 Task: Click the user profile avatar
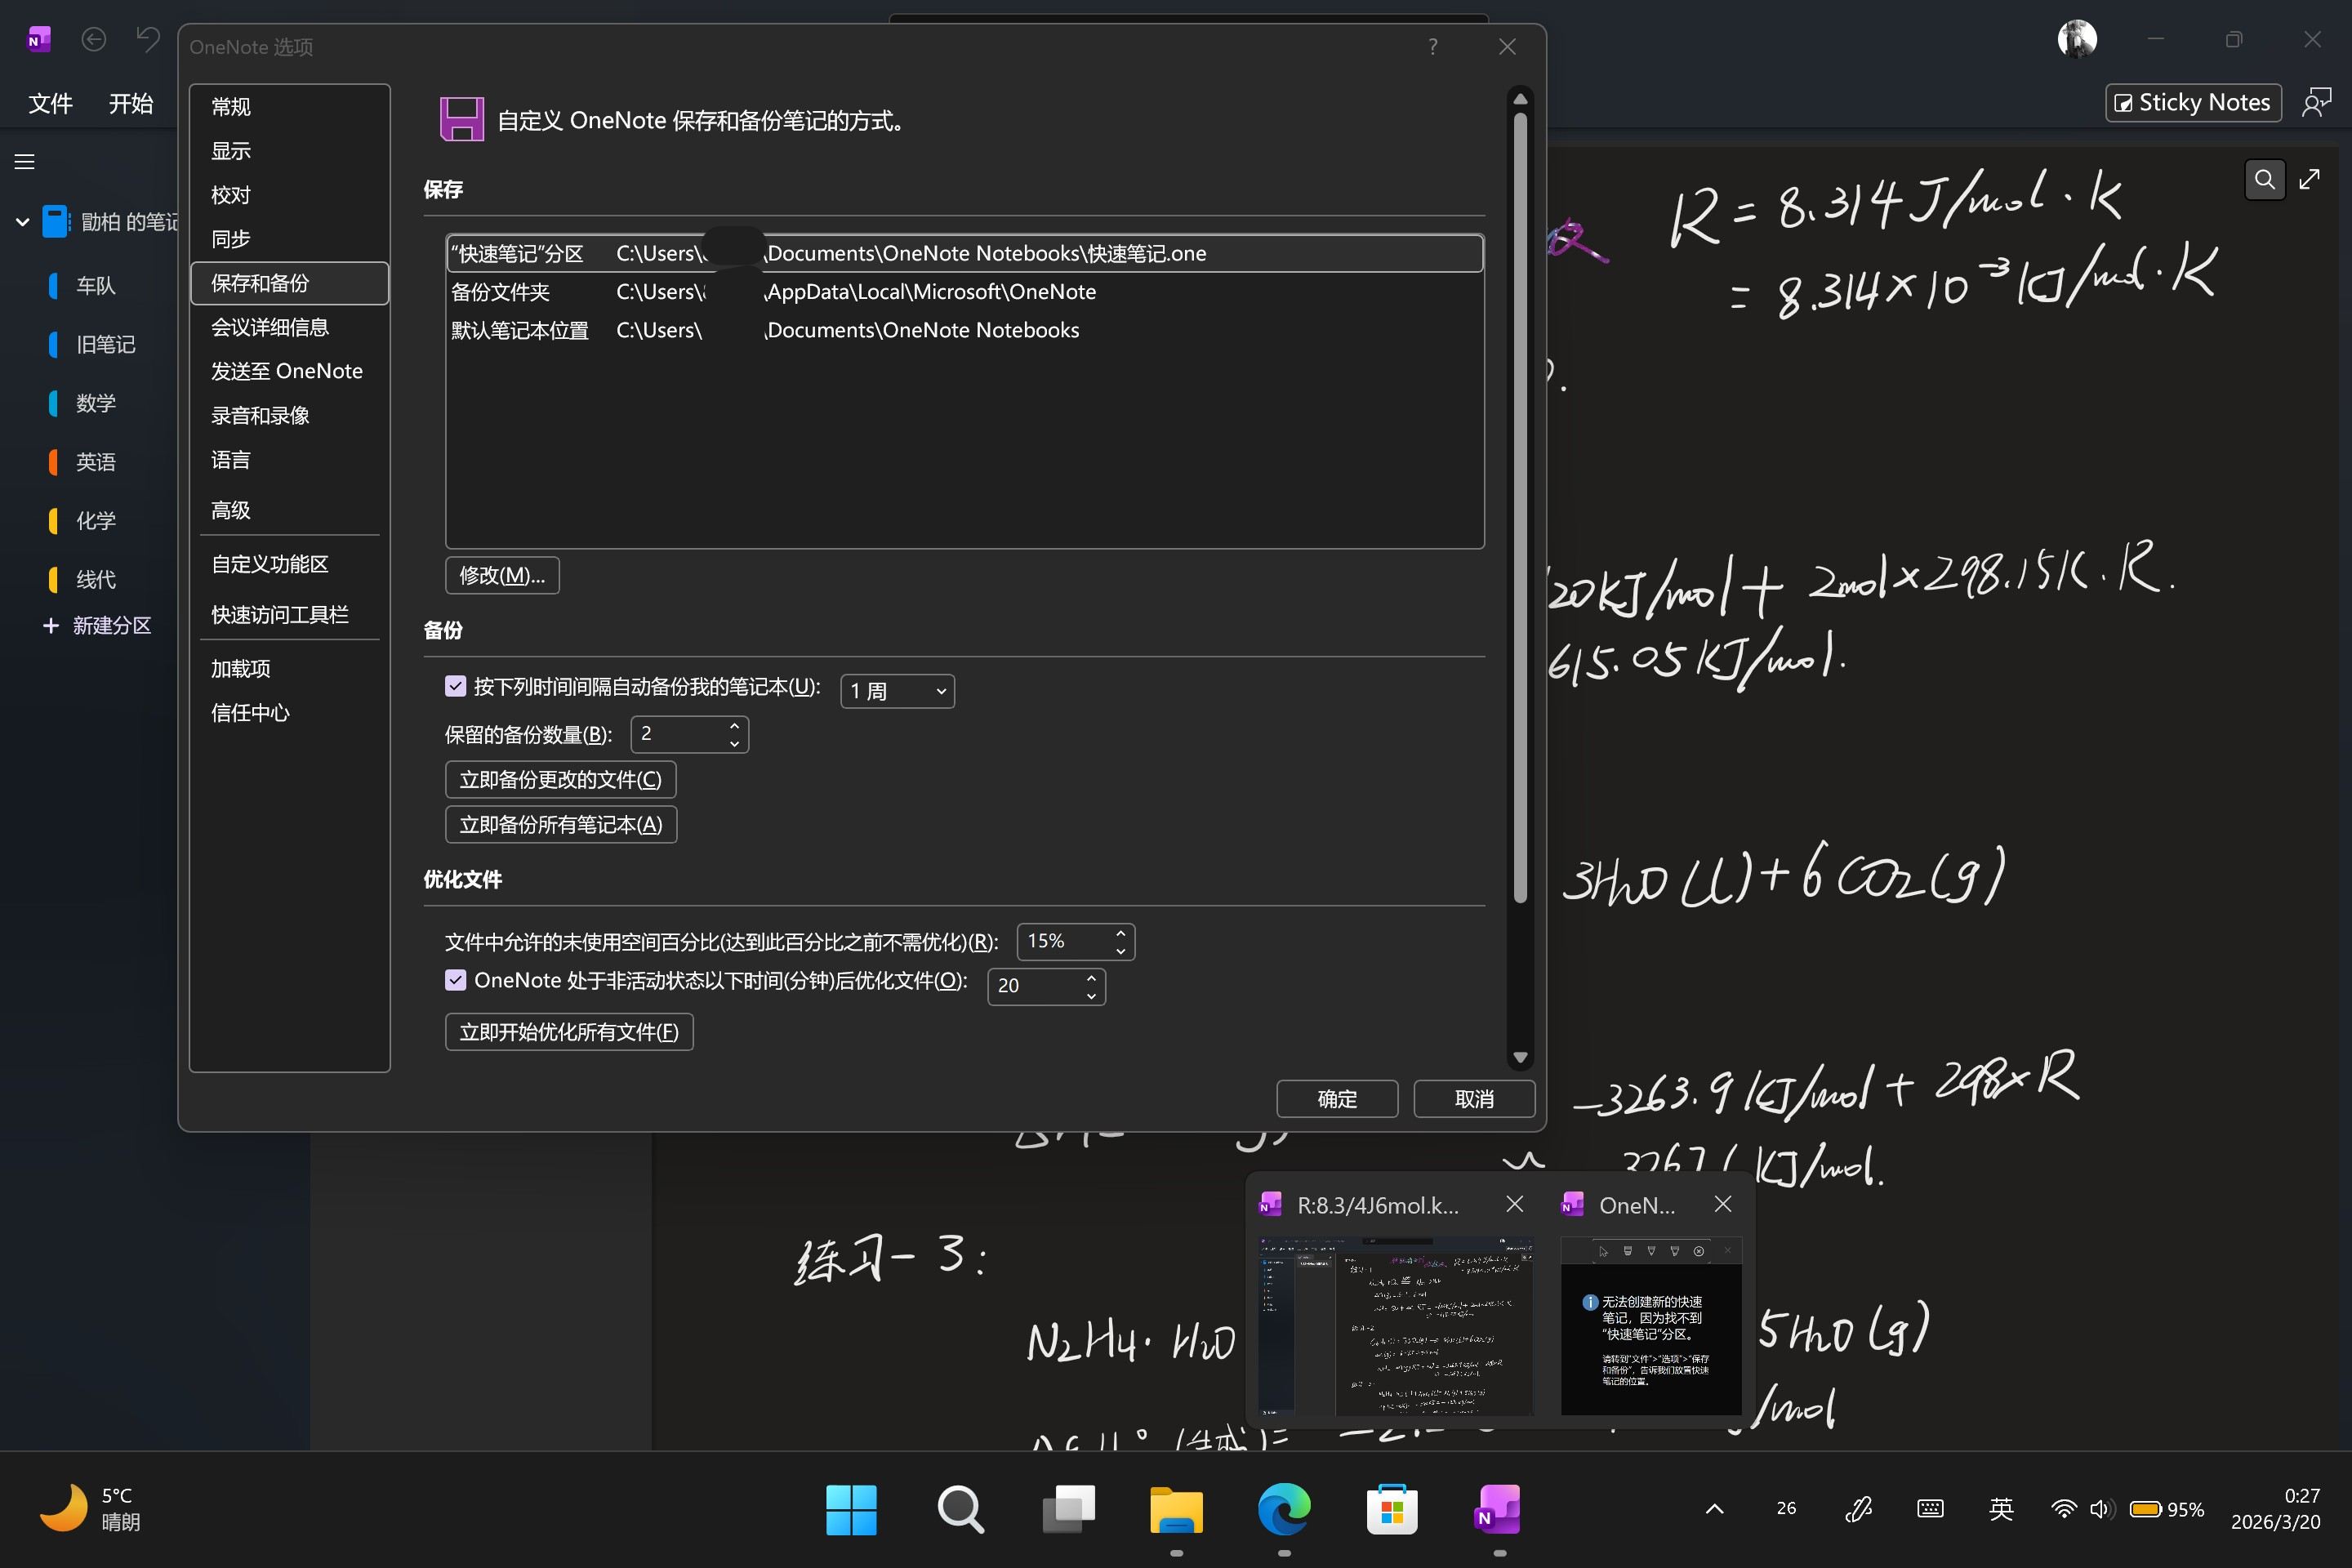pyautogui.click(x=2076, y=40)
